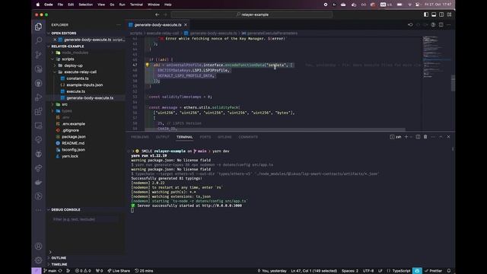
Task: Kill the terminal with trash icon
Action: 425,137
